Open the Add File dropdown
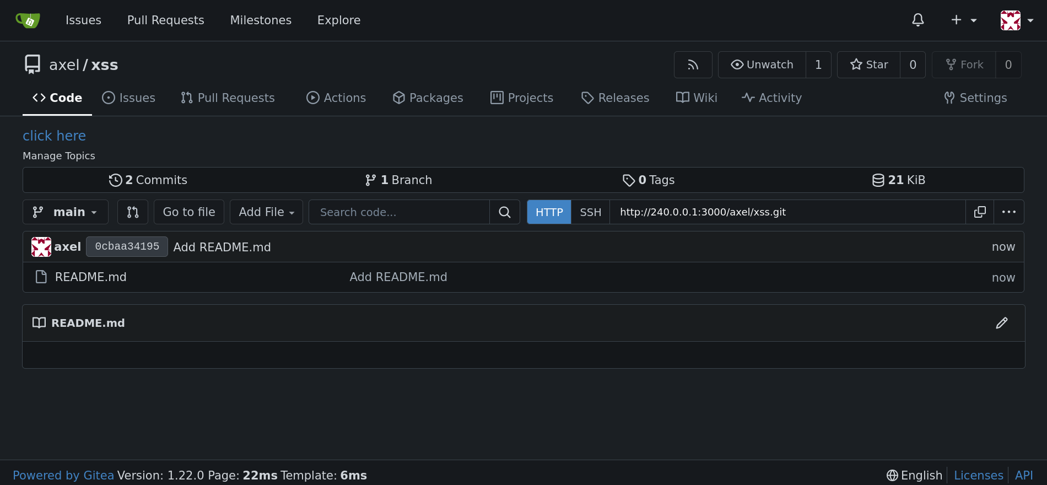The height and width of the screenshot is (485, 1047). [267, 212]
